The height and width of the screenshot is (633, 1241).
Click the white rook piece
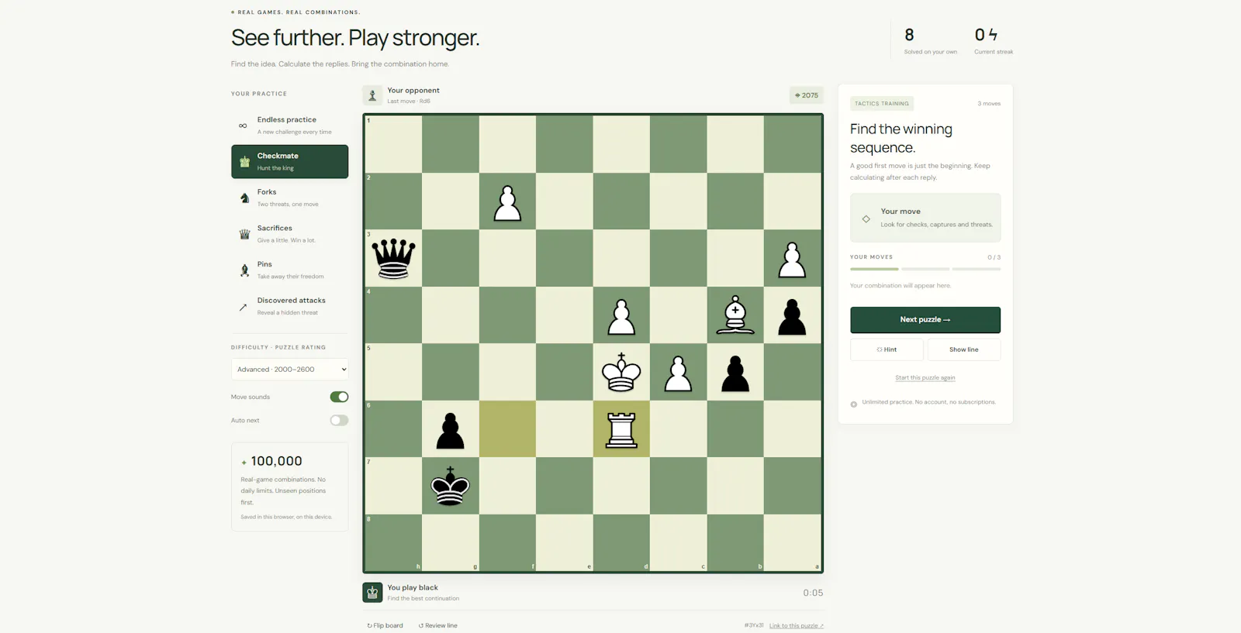621,429
